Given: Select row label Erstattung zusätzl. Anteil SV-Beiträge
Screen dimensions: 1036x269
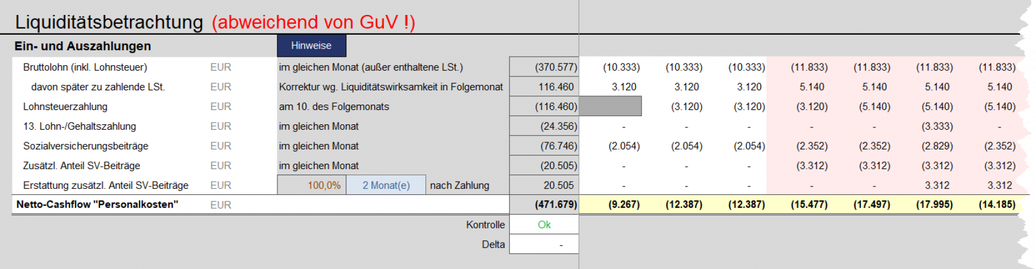Looking at the screenshot, I should tap(105, 186).
